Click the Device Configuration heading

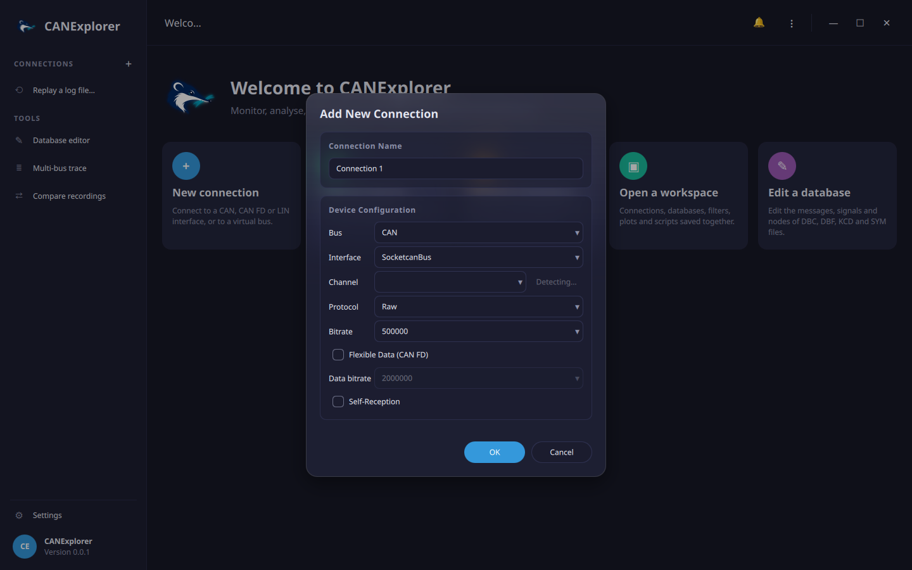[372, 210]
